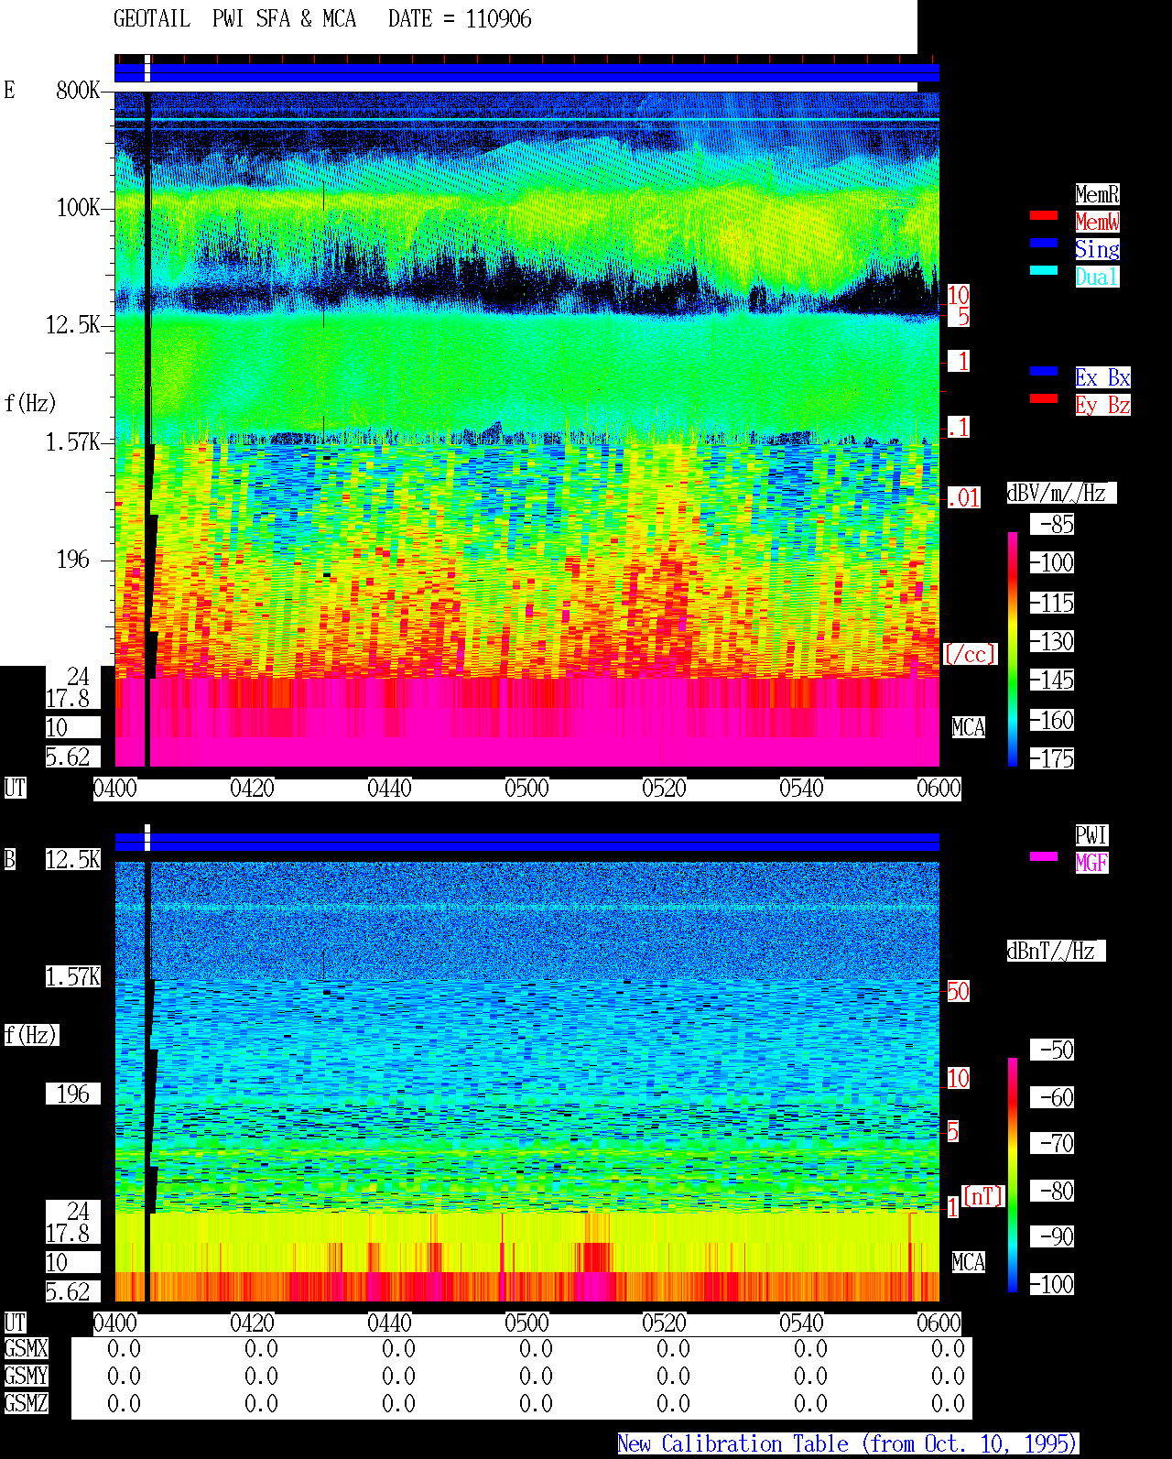Click the PWI legend label
Image resolution: width=1172 pixels, height=1459 pixels.
point(1091,835)
